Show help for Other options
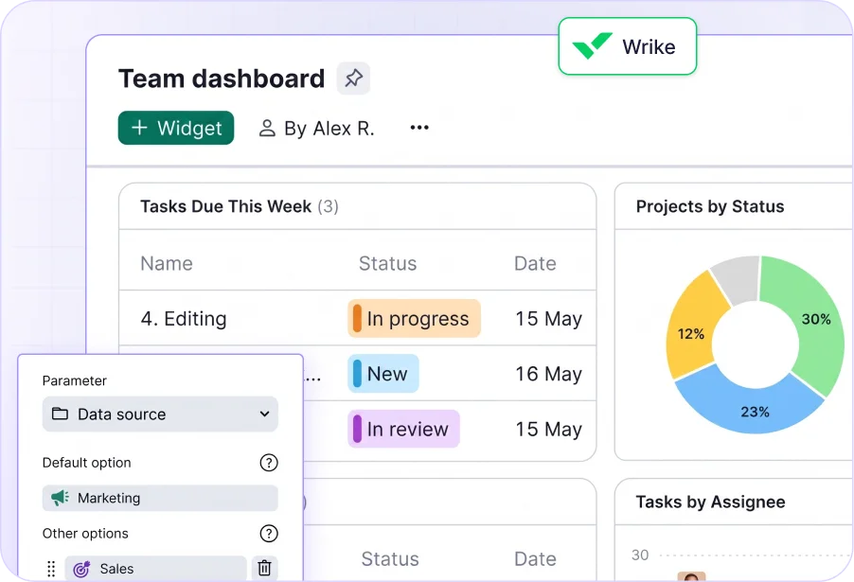Viewport: 854px width, 582px height. pos(269,534)
